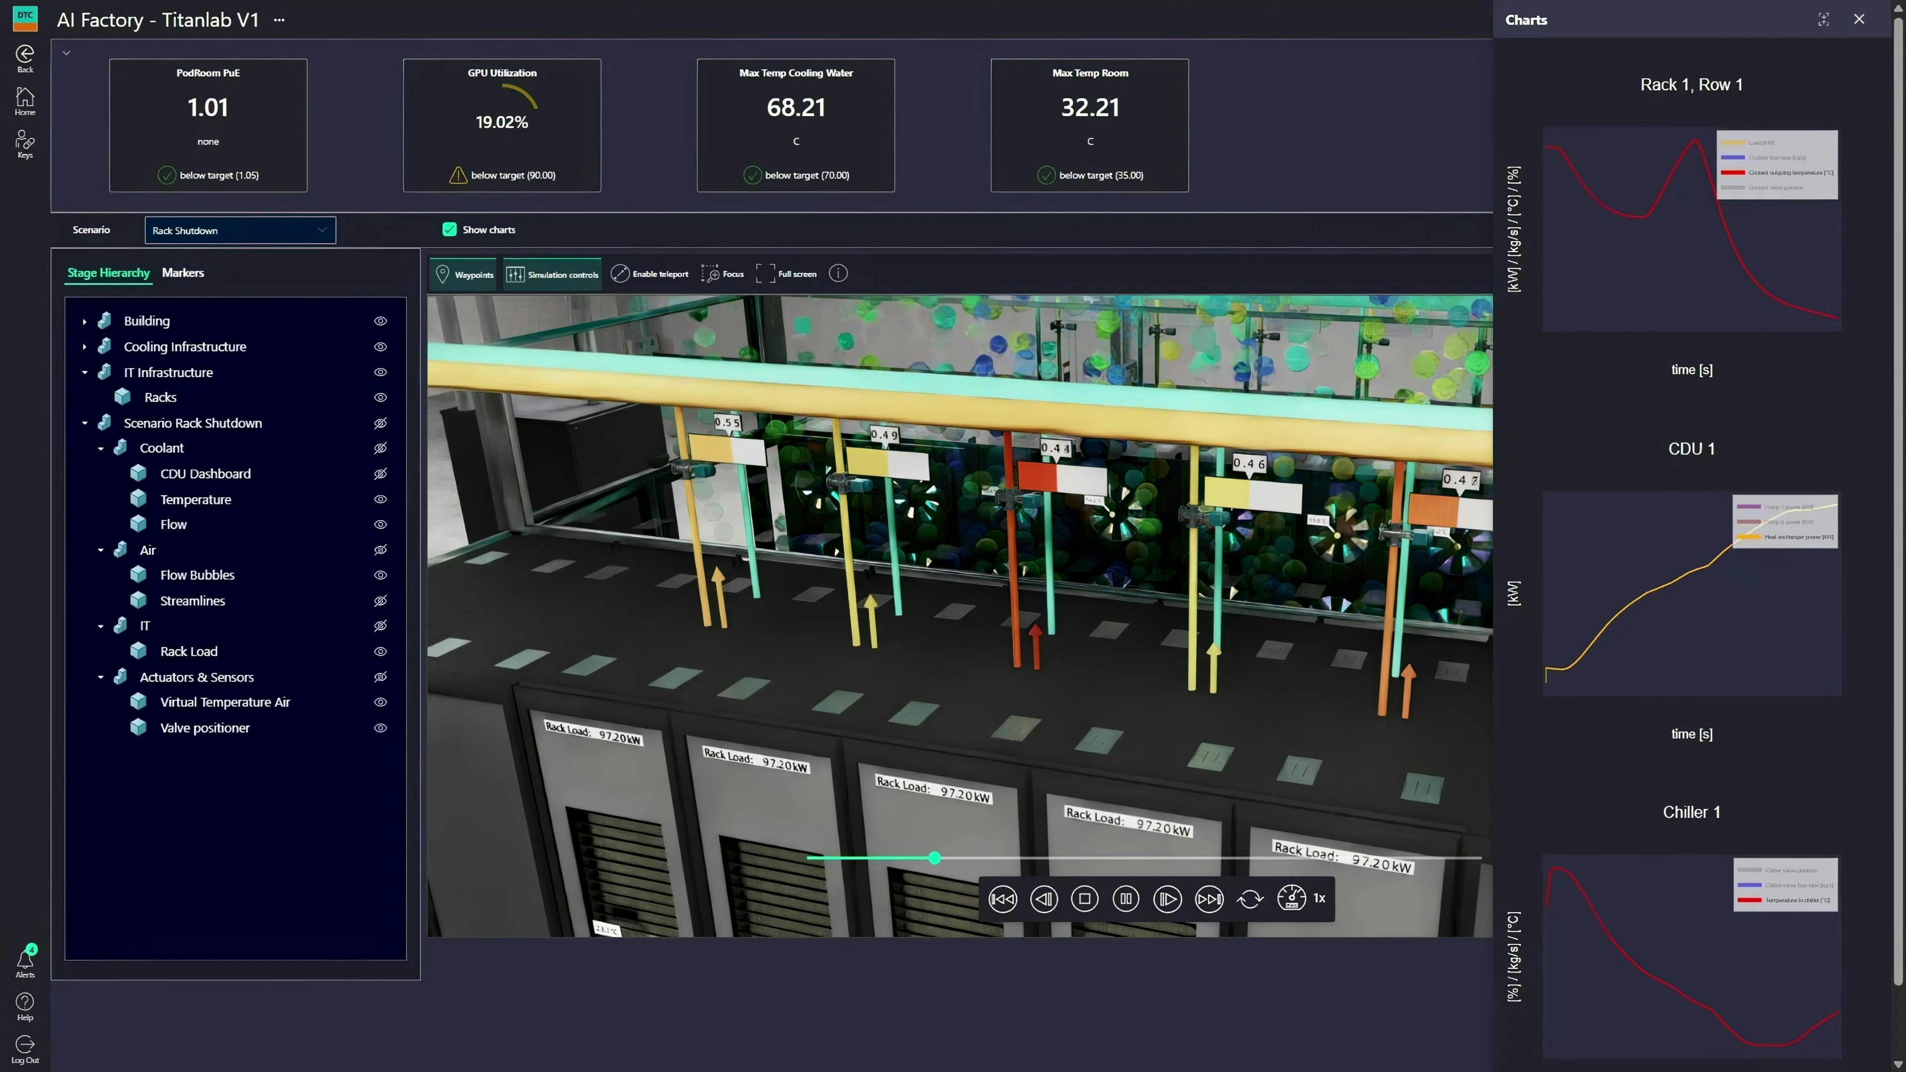Show the Streamlines layer
The width and height of the screenshot is (1906, 1072).
tap(380, 601)
